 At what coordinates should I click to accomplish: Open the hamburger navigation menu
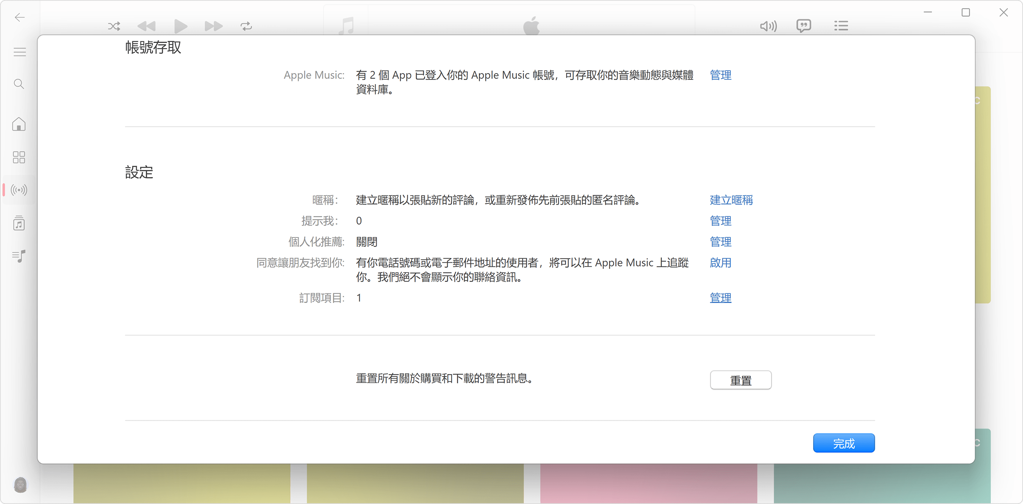[19, 52]
